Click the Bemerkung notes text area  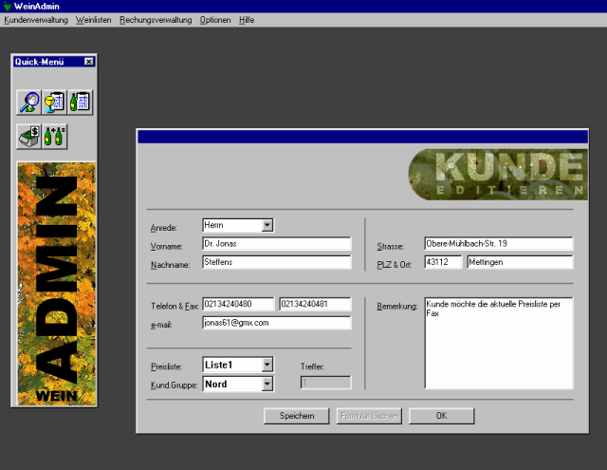click(497, 342)
